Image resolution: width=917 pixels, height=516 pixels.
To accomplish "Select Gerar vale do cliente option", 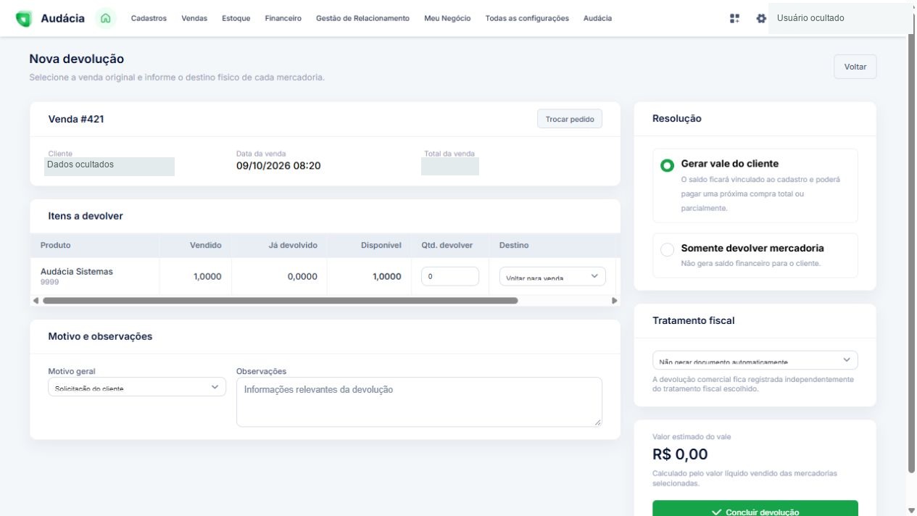I will click(x=755, y=185).
